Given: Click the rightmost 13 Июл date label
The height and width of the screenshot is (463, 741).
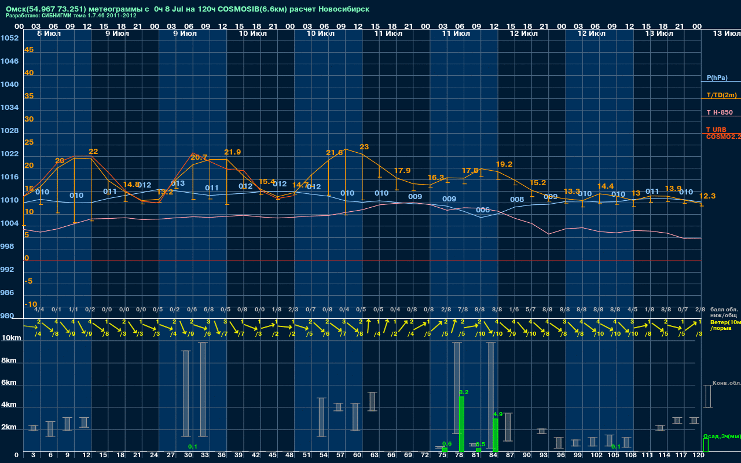Looking at the screenshot, I should click(x=726, y=34).
